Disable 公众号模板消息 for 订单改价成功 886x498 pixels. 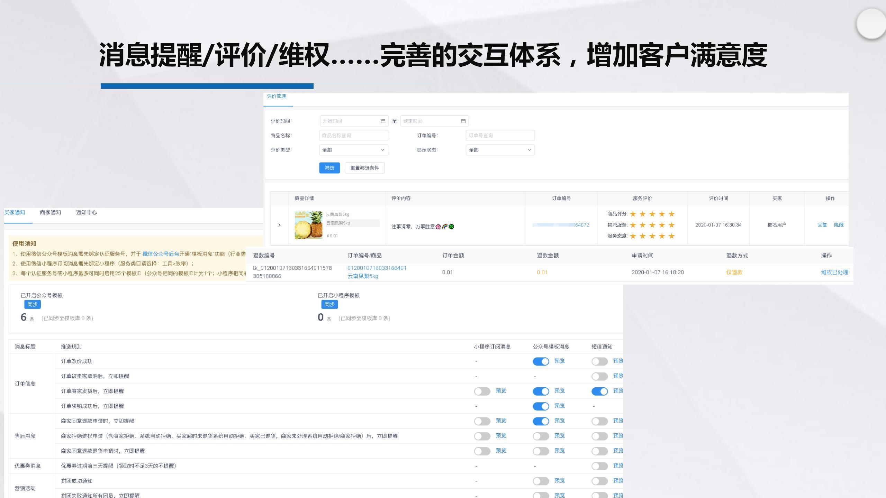click(x=541, y=361)
